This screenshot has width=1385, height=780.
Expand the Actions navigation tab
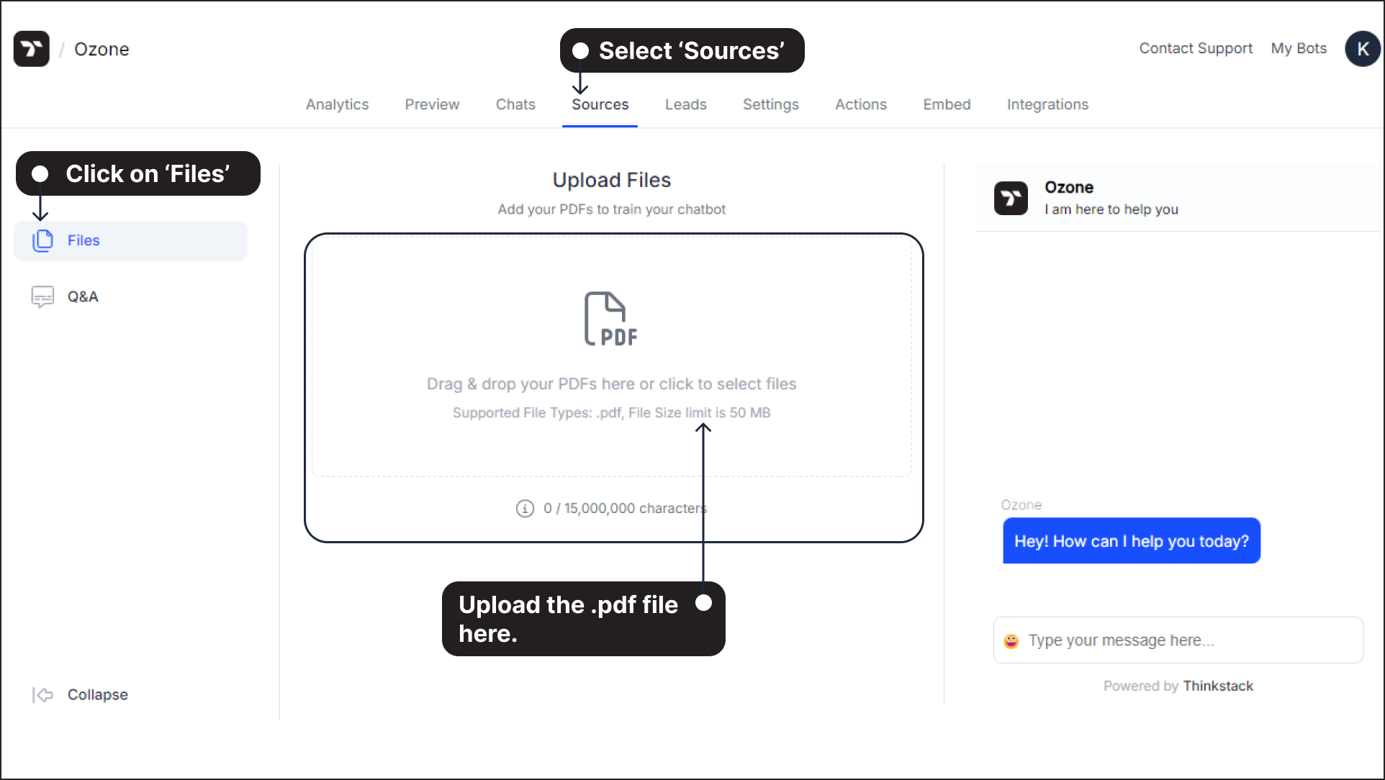(860, 104)
